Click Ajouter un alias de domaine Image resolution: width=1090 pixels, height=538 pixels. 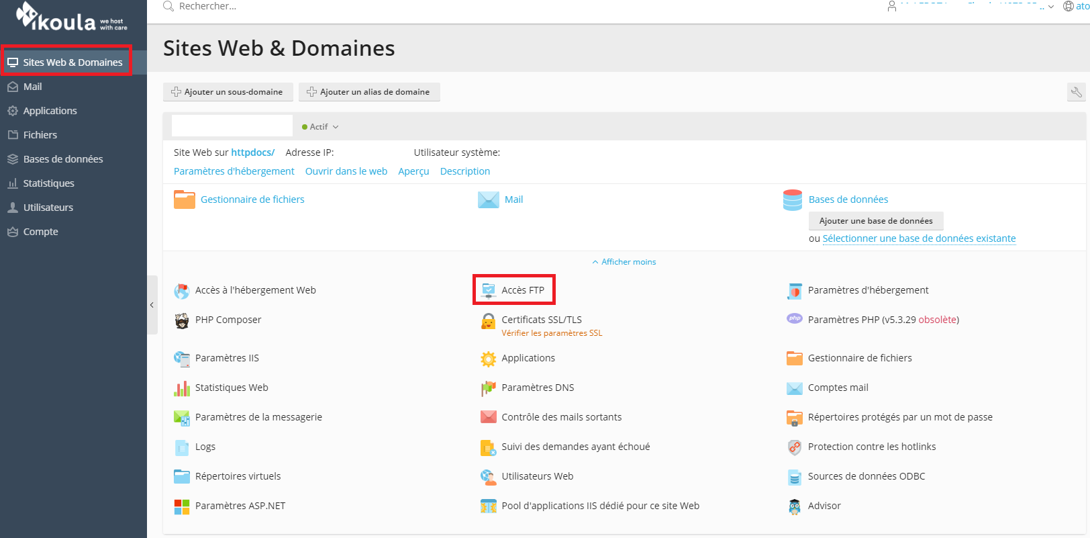(369, 92)
